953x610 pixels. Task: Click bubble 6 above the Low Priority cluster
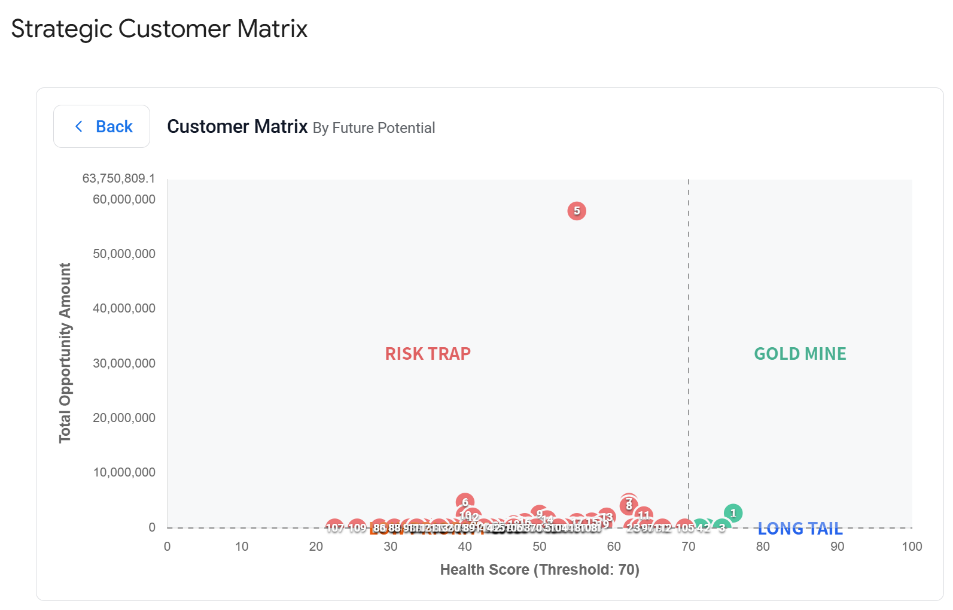click(464, 501)
